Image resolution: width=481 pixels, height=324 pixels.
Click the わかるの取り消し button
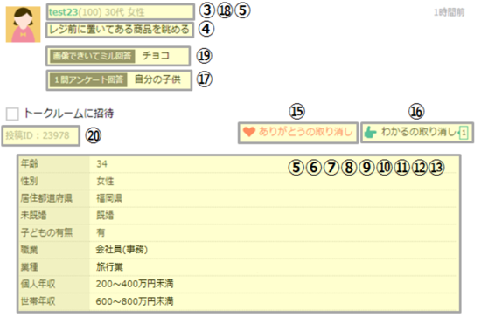pyautogui.click(x=417, y=133)
